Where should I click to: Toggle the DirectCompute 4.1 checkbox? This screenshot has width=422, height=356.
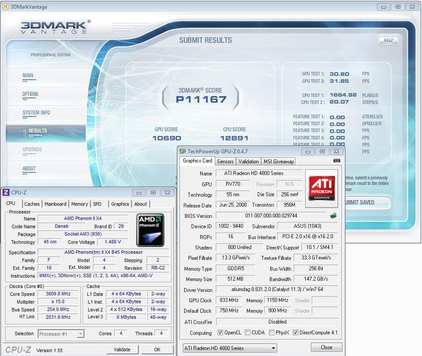[x=295, y=333]
